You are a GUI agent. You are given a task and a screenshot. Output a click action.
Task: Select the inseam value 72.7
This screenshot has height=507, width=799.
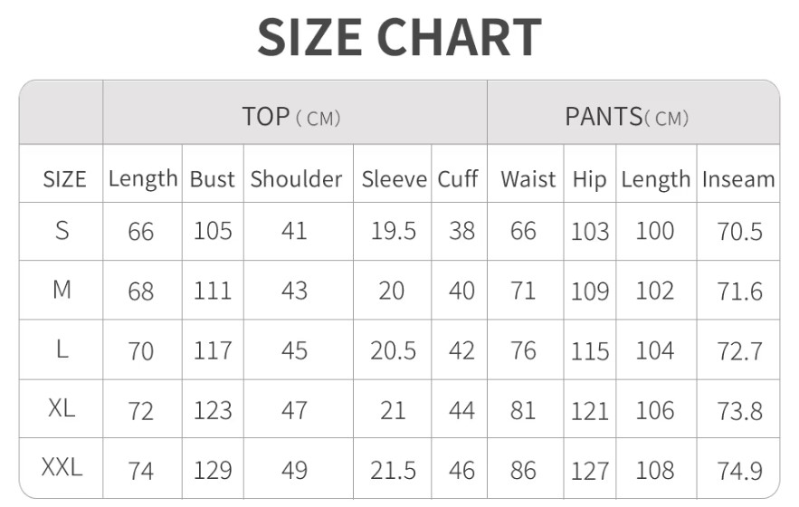739,351
